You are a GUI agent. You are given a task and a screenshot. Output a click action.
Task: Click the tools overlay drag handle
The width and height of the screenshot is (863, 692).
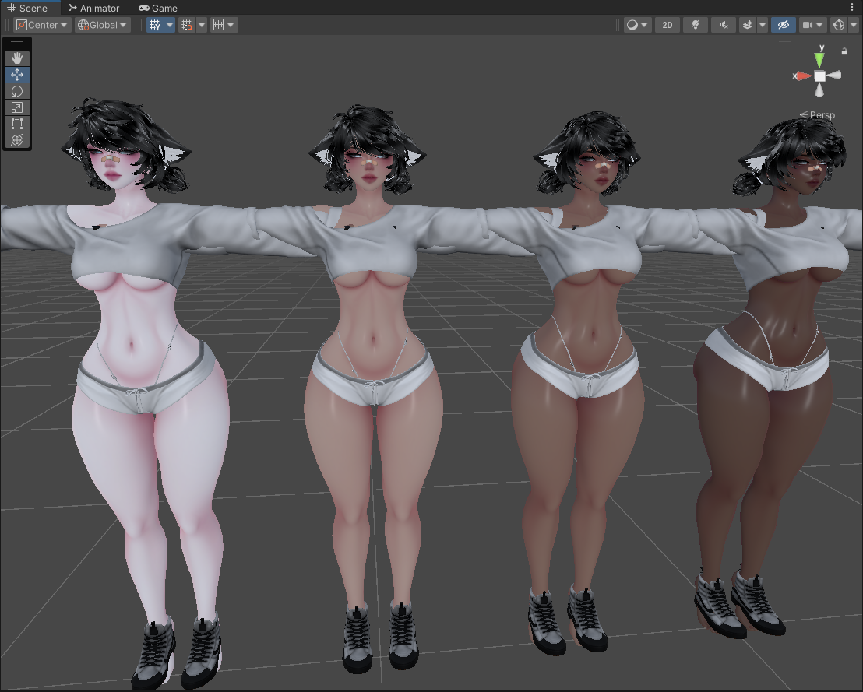[17, 43]
